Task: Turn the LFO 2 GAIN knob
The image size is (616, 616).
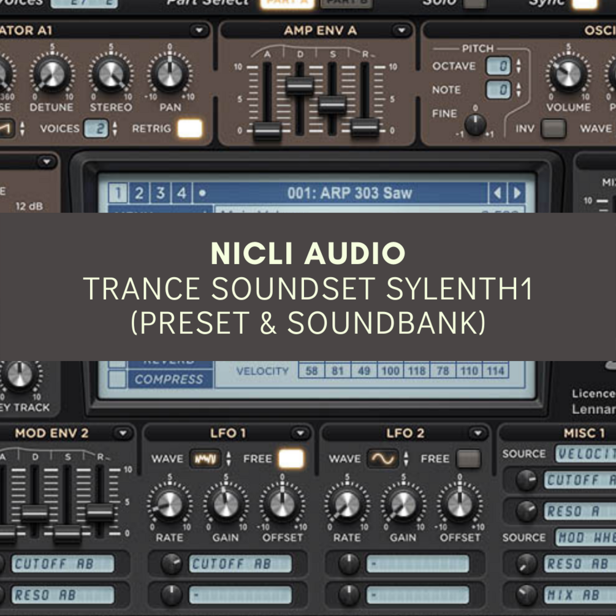Action: (403, 504)
